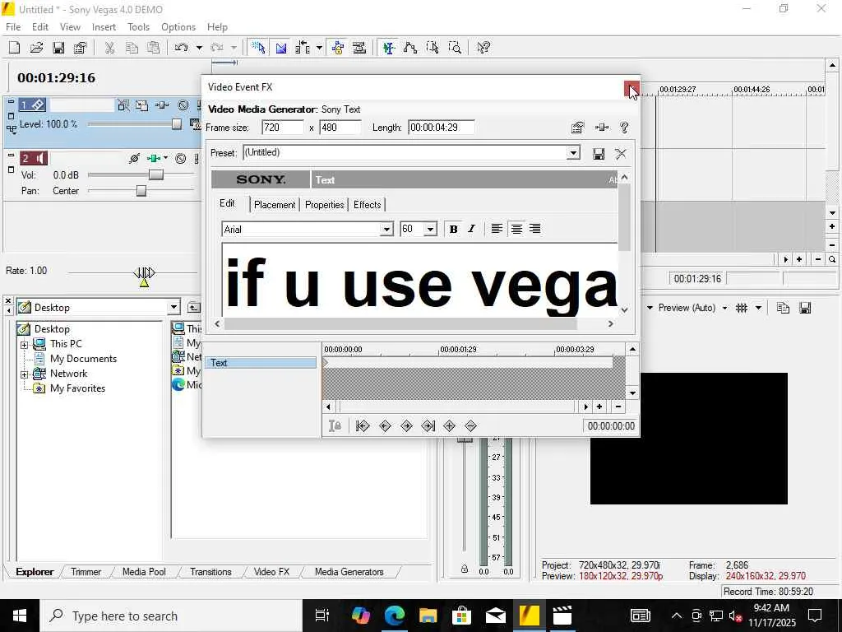The width and height of the screenshot is (842, 632).
Task: Jump to last keyframe button
Action: pos(428,426)
